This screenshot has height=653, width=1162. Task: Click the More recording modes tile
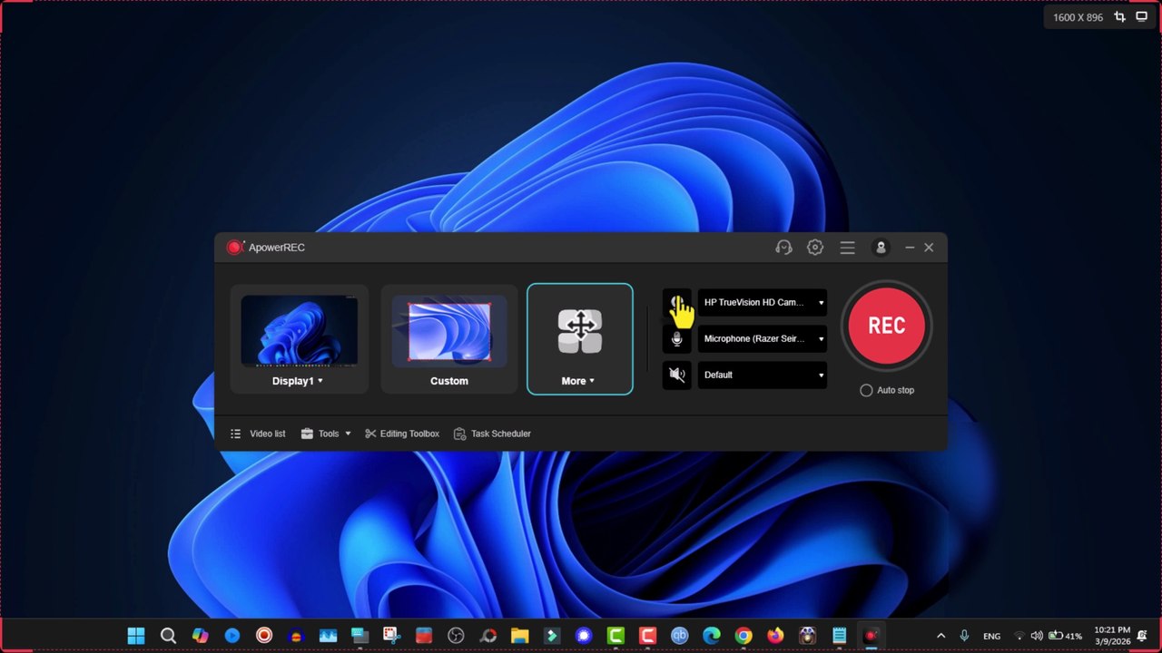coord(579,339)
